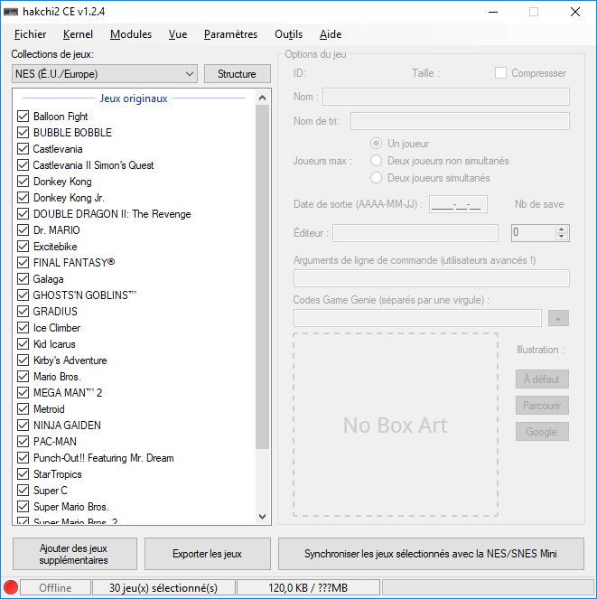Open the Modules menu

click(131, 34)
